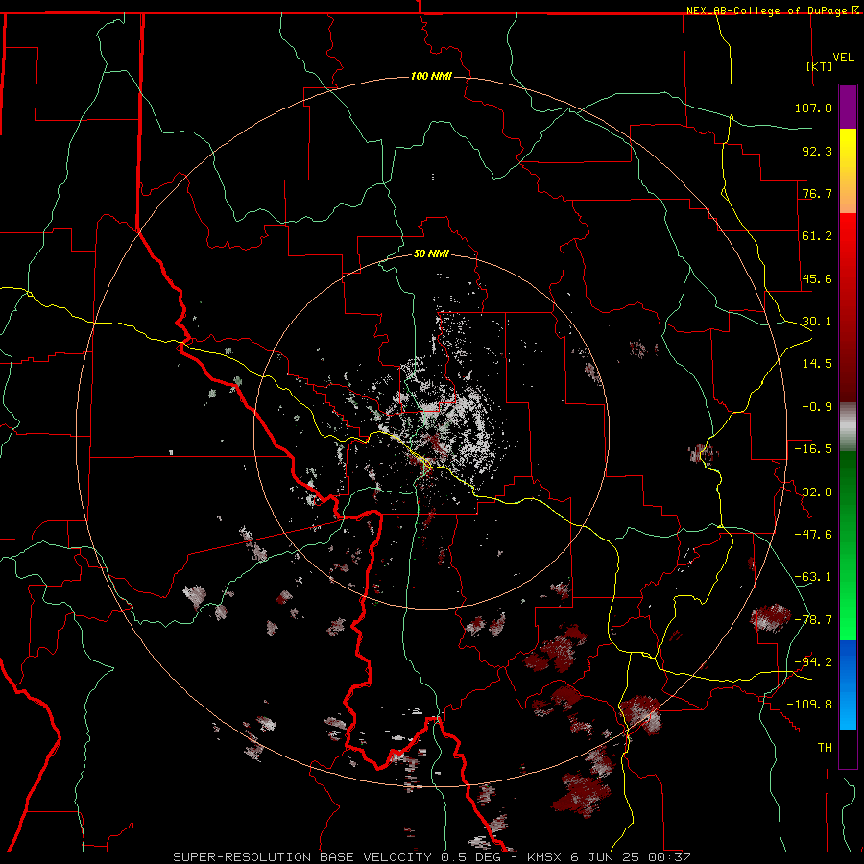Click the -94.2 velocity scale value
The height and width of the screenshot is (864, 864).
click(813, 662)
